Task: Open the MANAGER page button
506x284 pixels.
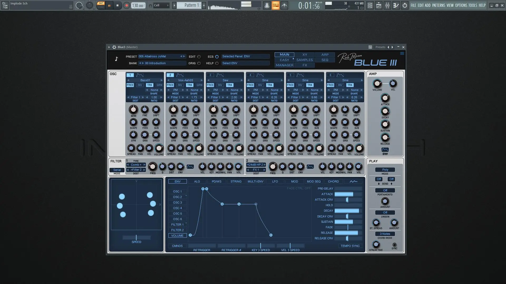Action: click(284, 65)
